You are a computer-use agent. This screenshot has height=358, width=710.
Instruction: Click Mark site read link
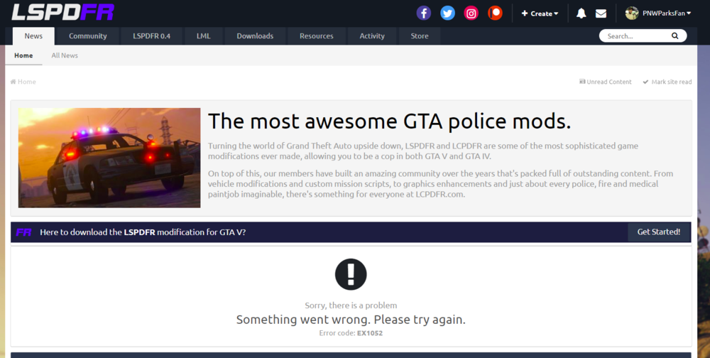pyautogui.click(x=667, y=82)
